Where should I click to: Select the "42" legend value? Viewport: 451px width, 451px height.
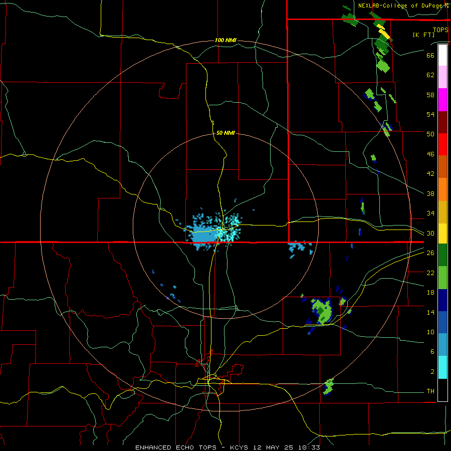click(430, 173)
